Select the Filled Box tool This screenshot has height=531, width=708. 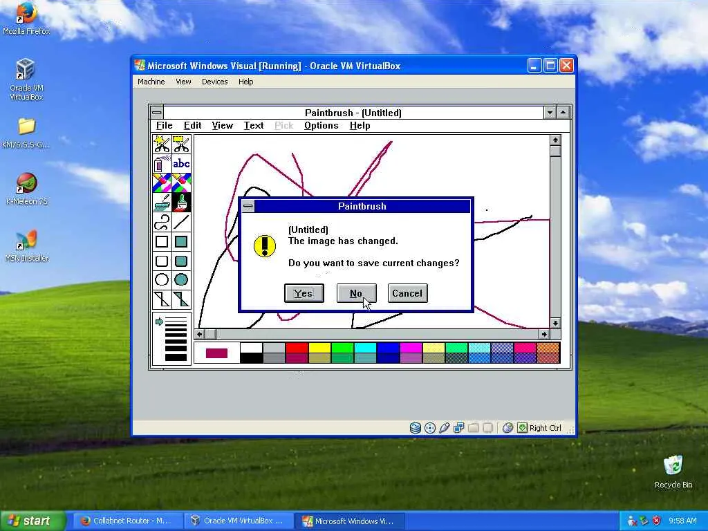pos(181,241)
